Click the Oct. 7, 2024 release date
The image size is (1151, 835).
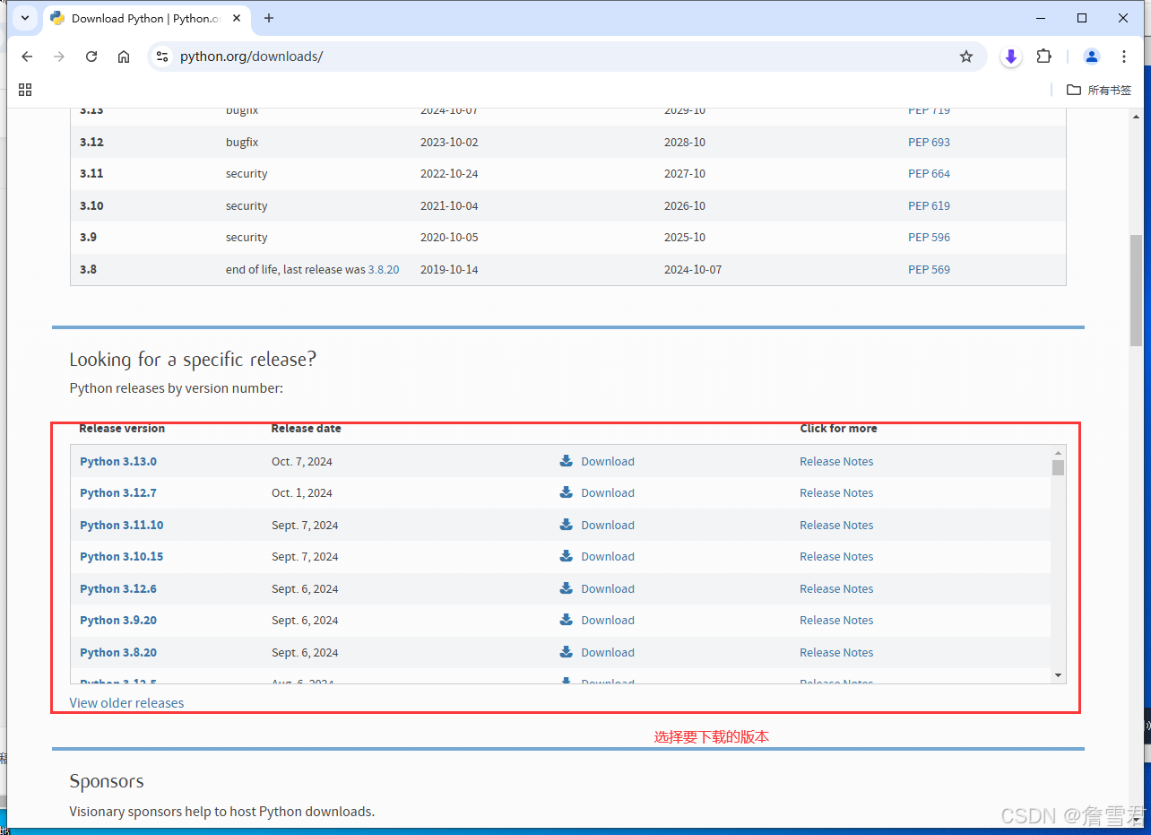coord(302,461)
